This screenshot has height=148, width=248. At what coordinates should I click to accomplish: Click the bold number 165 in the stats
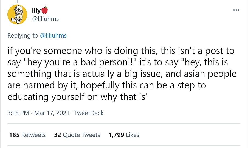click(x=14, y=135)
